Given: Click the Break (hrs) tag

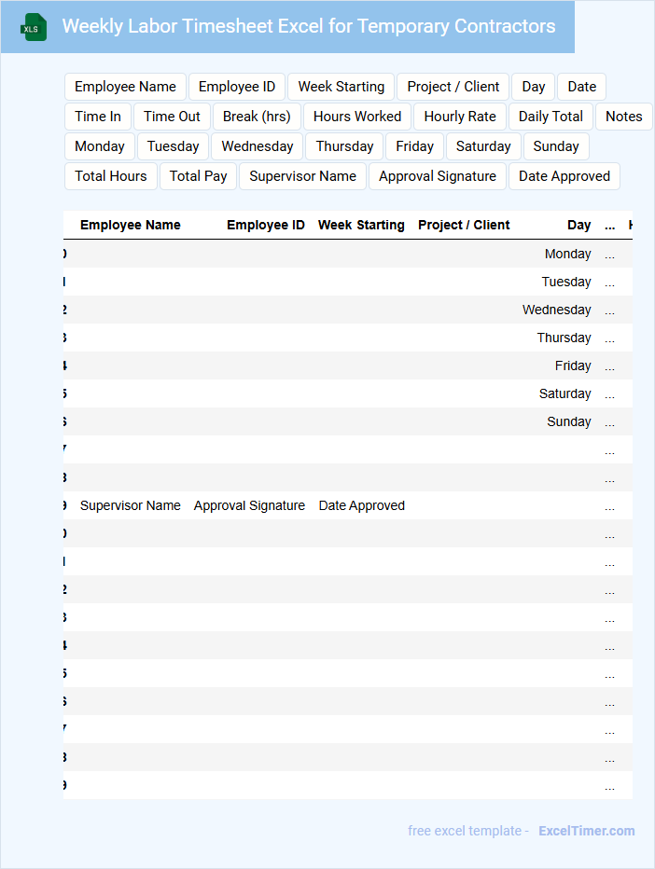Looking at the screenshot, I should 257,117.
